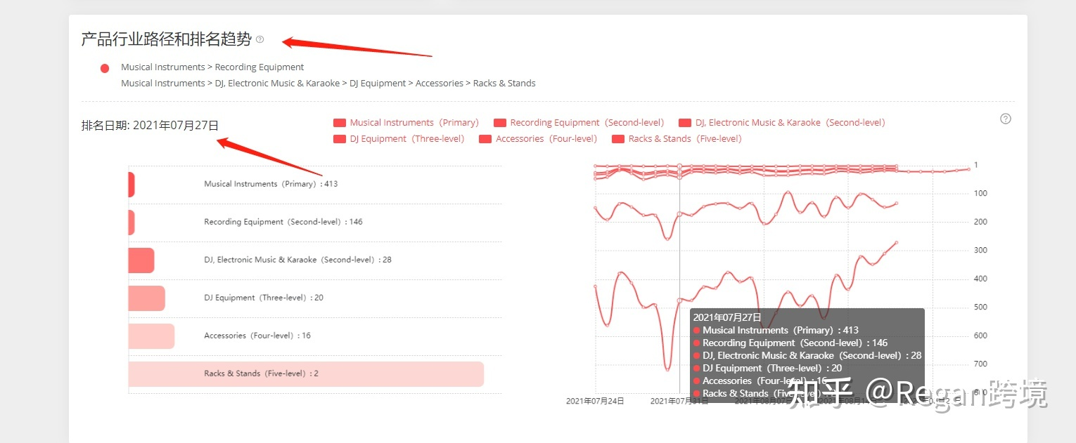This screenshot has height=443, width=1076.
Task: Hide the Accessories (Four-level) legend series
Action: pos(538,139)
